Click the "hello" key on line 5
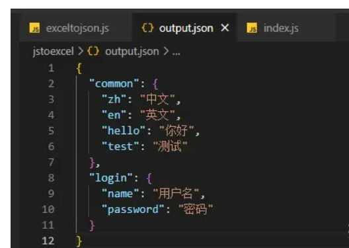 [124, 131]
